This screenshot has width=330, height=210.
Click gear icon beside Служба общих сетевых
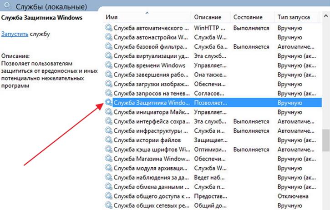click(x=108, y=205)
